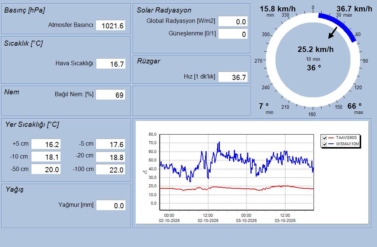
Task: Click the +5 cm ground temperature field
Action: pos(46,144)
